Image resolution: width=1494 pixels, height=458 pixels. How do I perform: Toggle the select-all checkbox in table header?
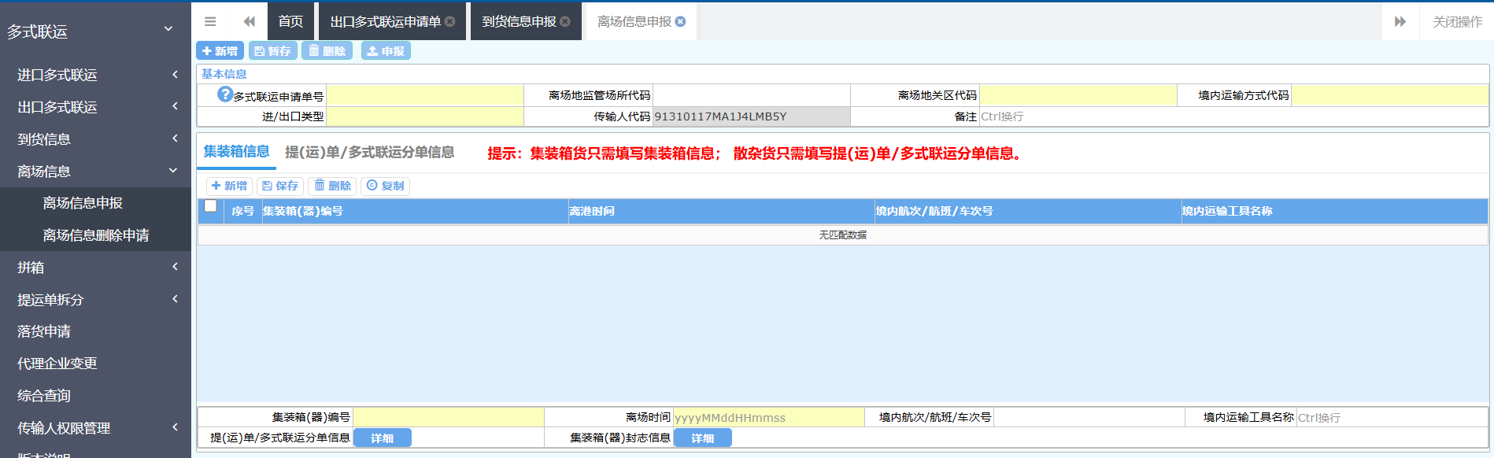pyautogui.click(x=210, y=206)
